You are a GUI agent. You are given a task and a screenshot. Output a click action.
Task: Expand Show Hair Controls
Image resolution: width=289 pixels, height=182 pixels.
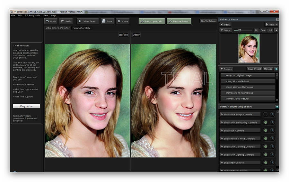[x=240, y=162]
